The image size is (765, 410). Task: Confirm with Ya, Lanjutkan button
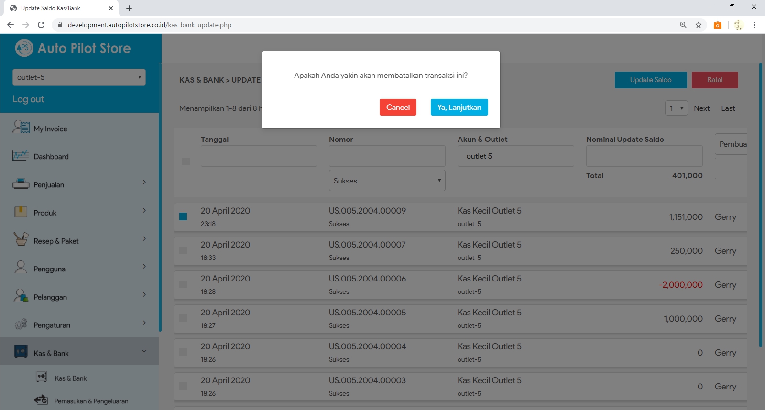pos(459,108)
